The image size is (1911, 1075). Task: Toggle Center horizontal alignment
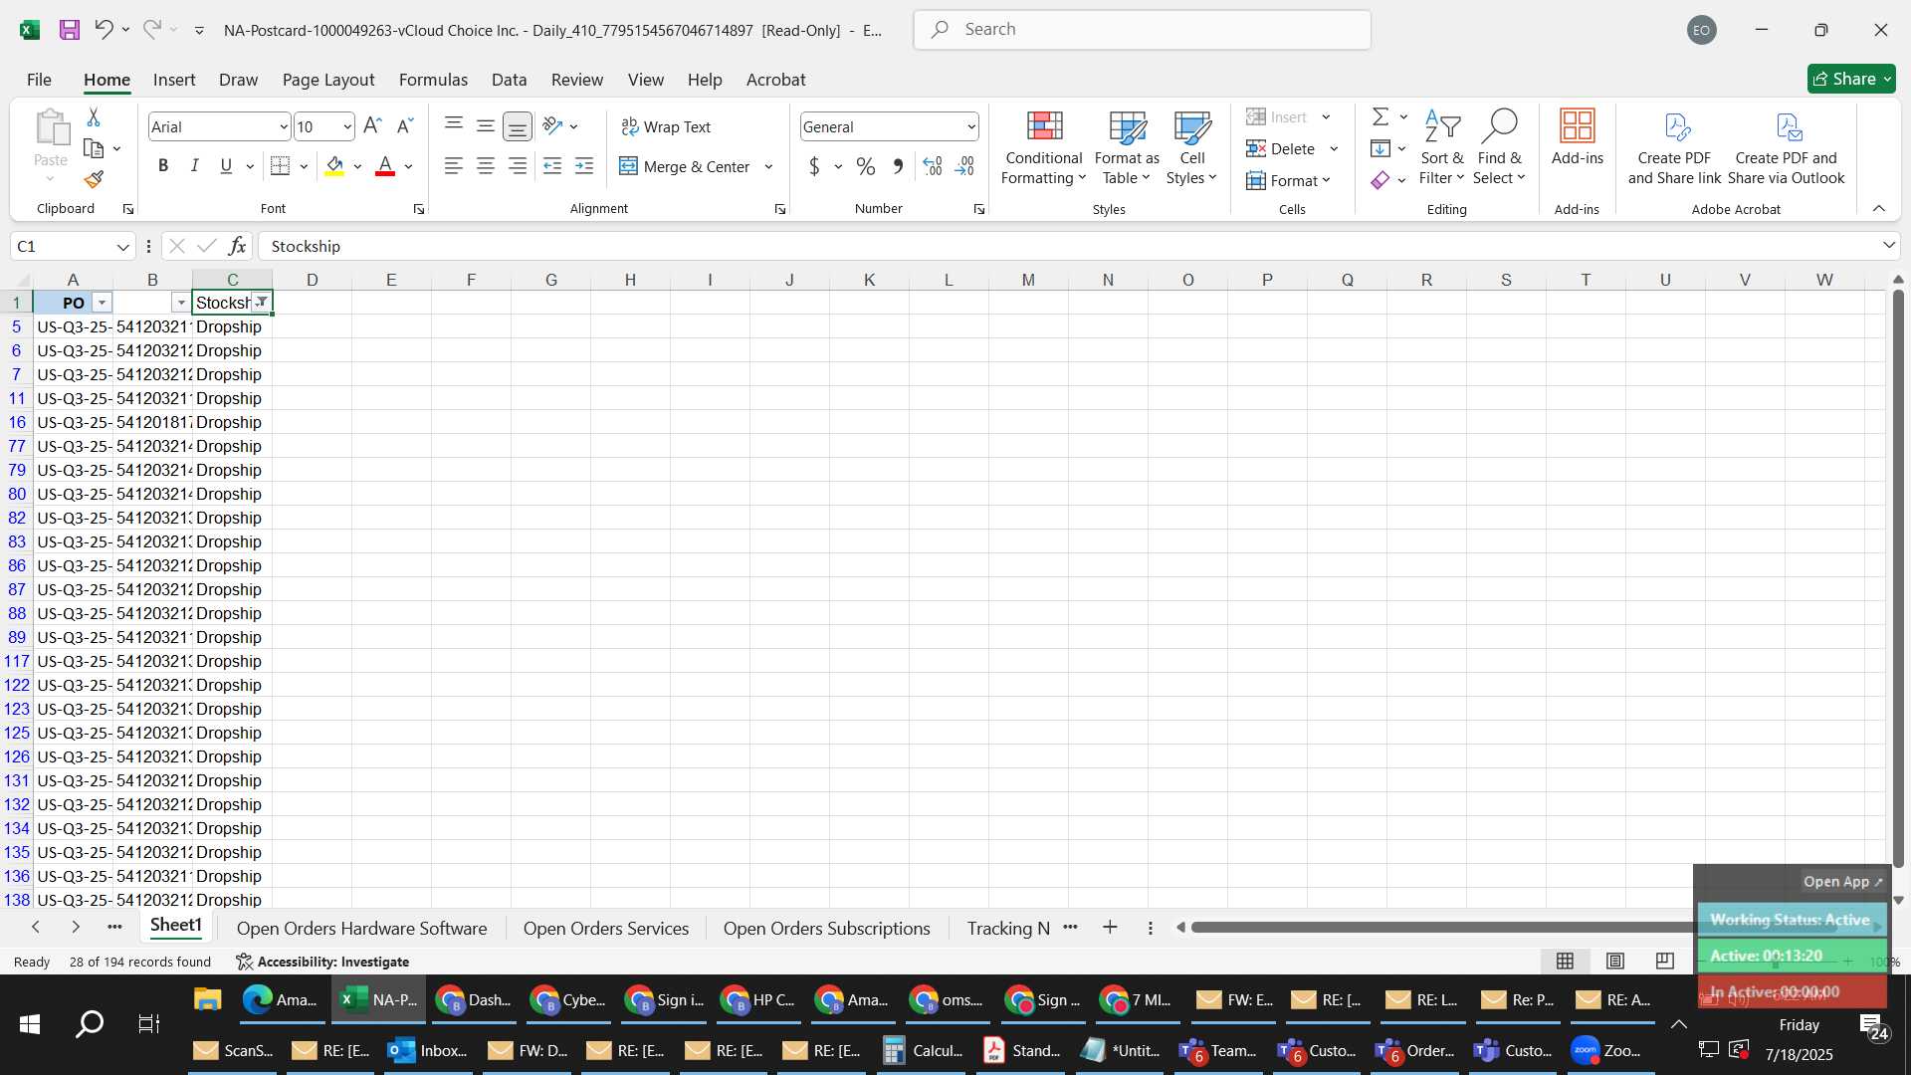(x=486, y=166)
